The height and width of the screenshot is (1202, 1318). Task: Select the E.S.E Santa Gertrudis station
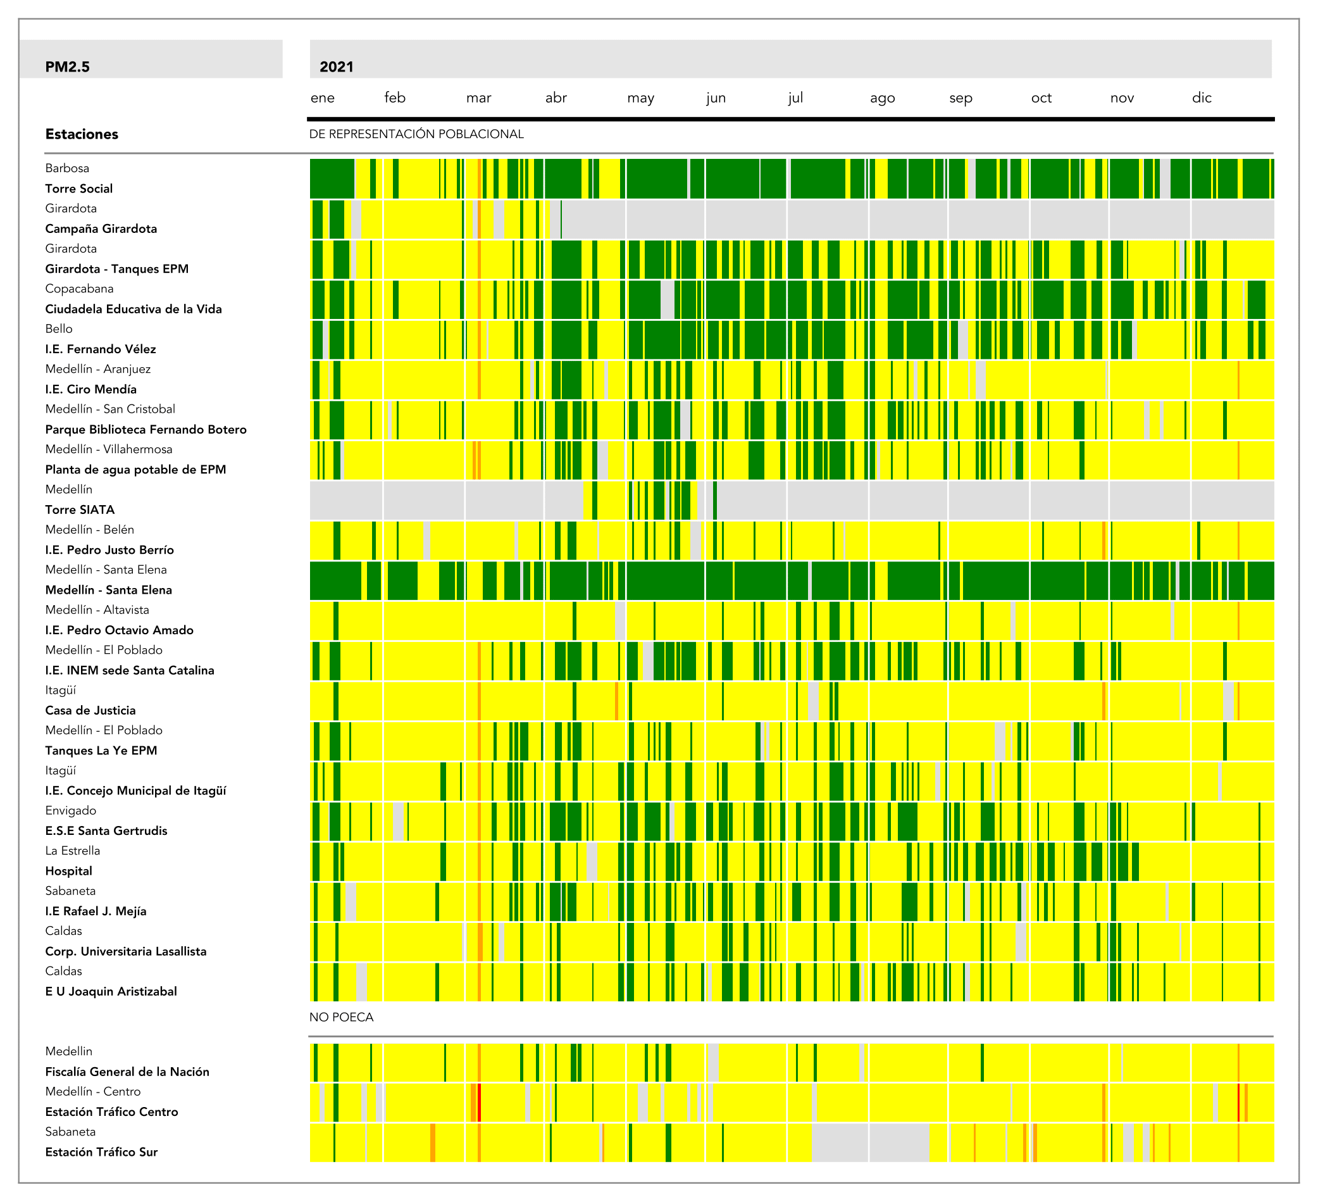[x=106, y=830]
